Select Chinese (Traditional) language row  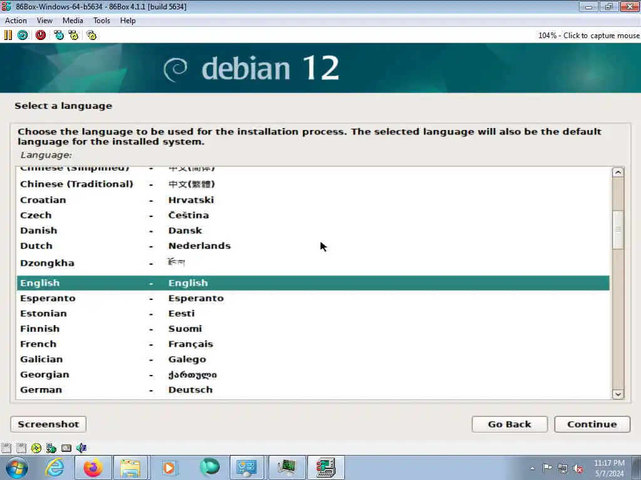[313, 184]
